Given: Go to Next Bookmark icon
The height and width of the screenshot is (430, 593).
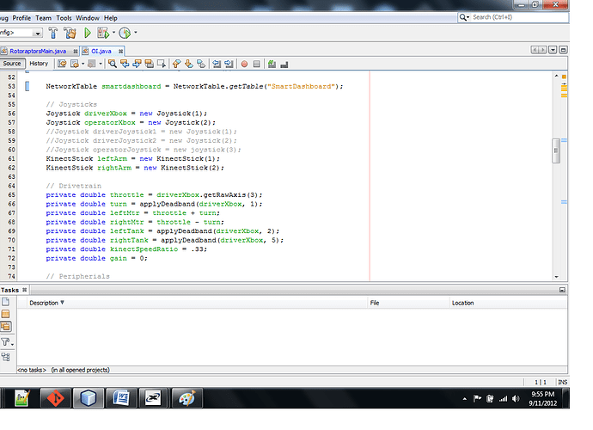Looking at the screenshot, I should coord(189,64).
